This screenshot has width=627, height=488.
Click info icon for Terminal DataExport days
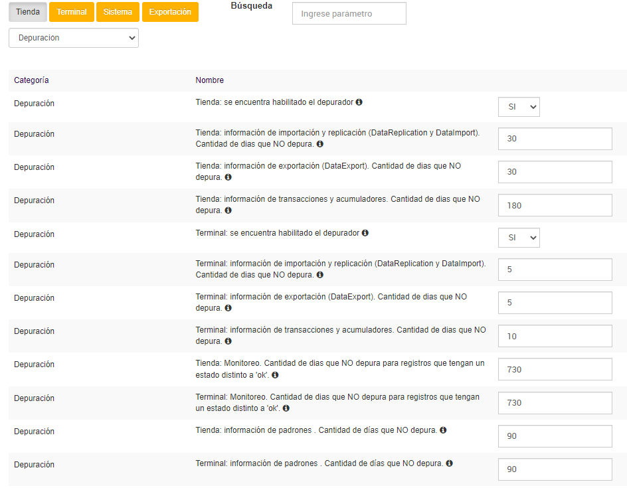[228, 308]
